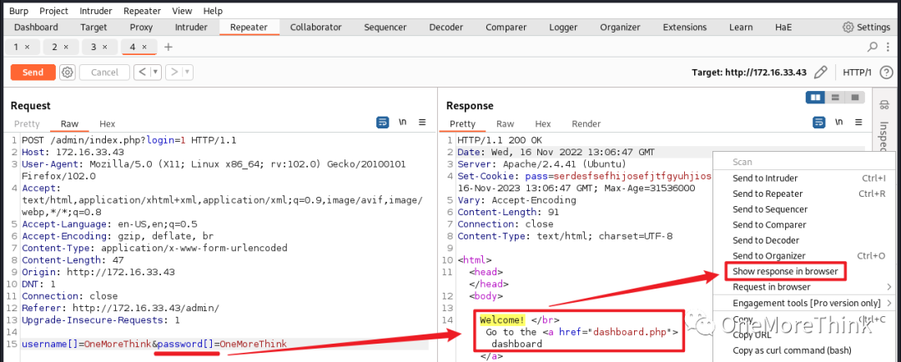Switch to the Learn tab

point(741,27)
